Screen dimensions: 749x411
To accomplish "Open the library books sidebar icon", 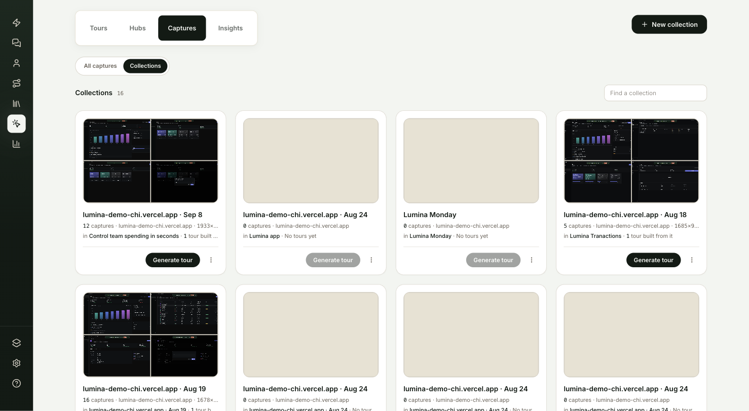I will click(x=16, y=104).
